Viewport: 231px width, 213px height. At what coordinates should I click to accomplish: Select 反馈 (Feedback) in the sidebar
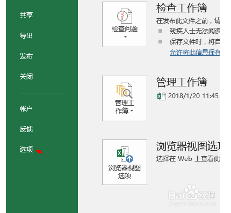click(x=26, y=129)
